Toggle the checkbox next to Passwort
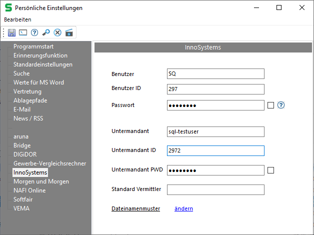The height and width of the screenshot is (235, 314). tap(271, 105)
